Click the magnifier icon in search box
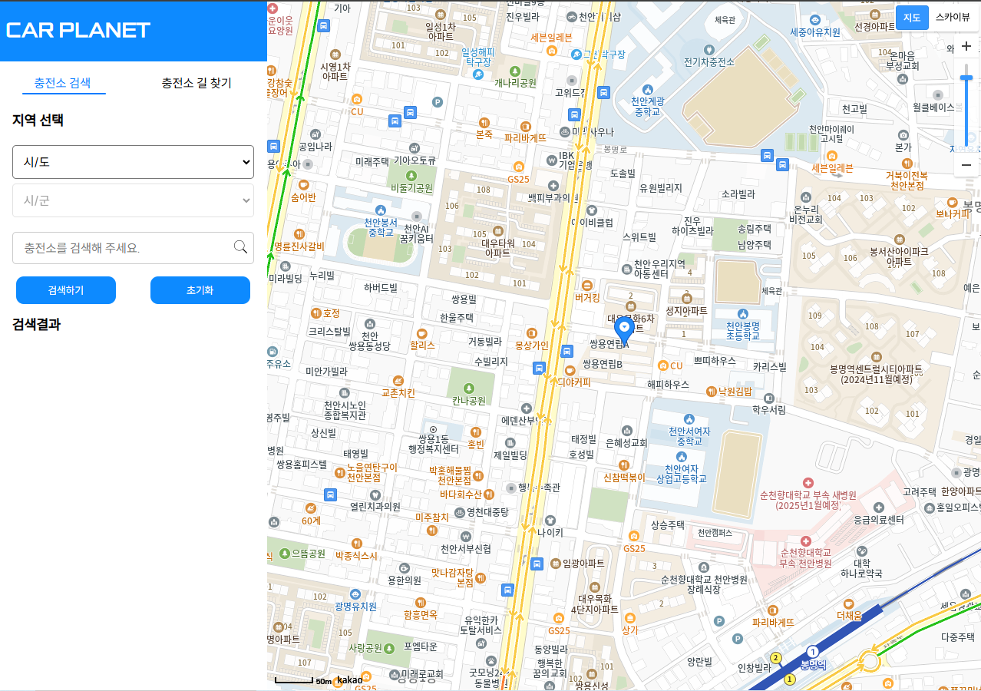Viewport: 981px width, 691px height. click(240, 246)
